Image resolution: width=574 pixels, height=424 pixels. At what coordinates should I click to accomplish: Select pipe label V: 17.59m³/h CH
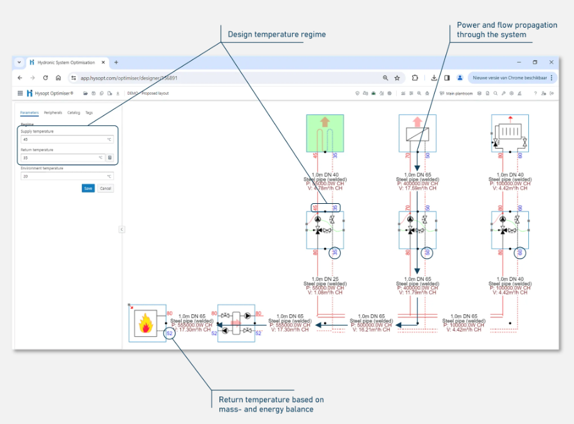pos(417,188)
